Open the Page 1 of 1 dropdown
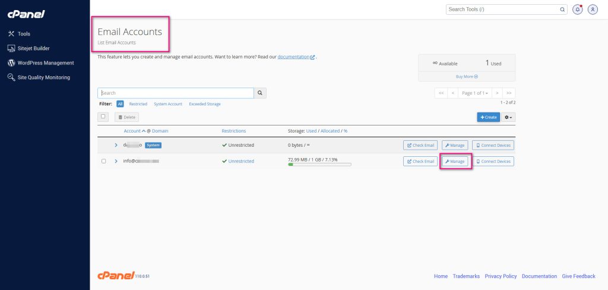 click(474, 93)
